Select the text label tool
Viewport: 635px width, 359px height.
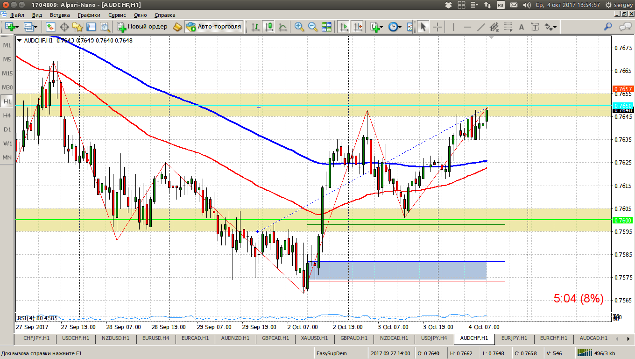point(535,27)
